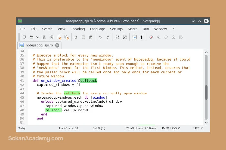Screen dimensions: 226x150
Task: Stop macro recording
Action: [159, 37]
